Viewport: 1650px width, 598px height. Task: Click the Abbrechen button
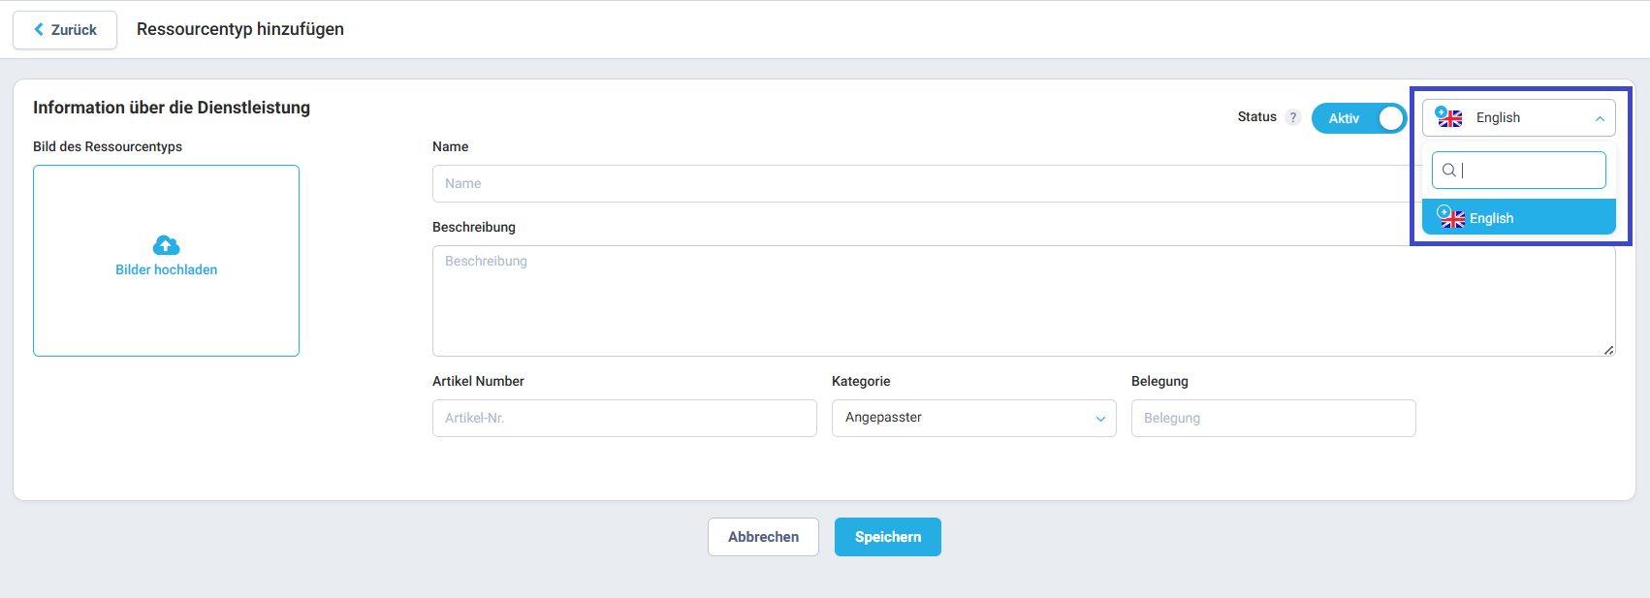(763, 537)
